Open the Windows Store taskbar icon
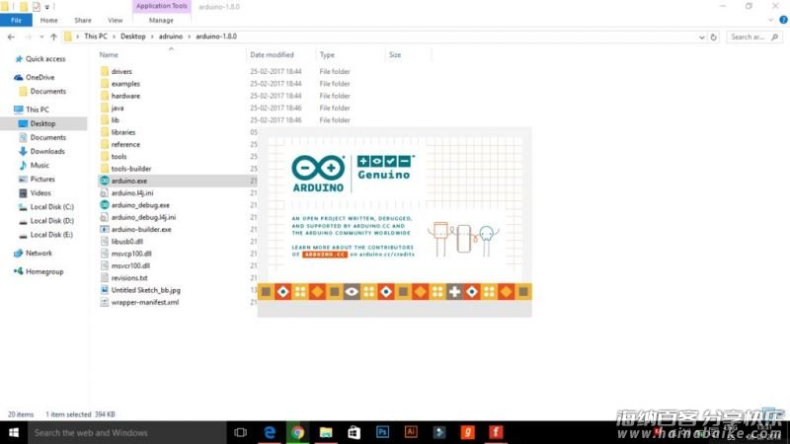Image resolution: width=790 pixels, height=444 pixels. coord(354,432)
